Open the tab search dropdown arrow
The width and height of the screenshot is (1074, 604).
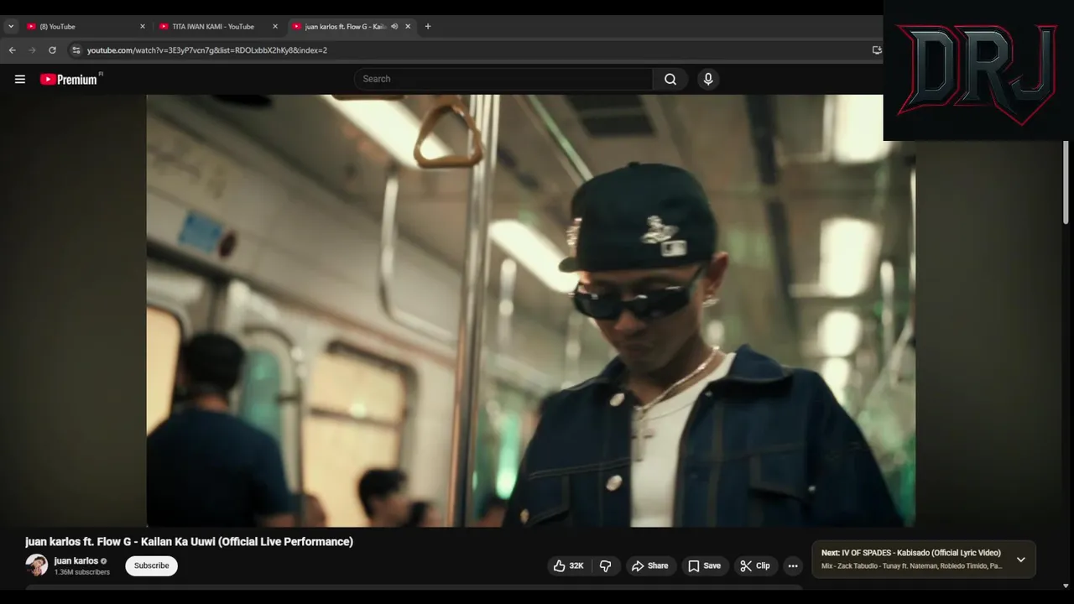[11, 26]
